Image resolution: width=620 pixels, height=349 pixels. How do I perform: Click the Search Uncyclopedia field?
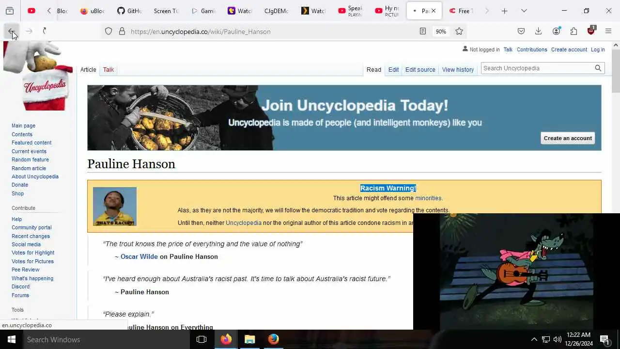coord(537,68)
